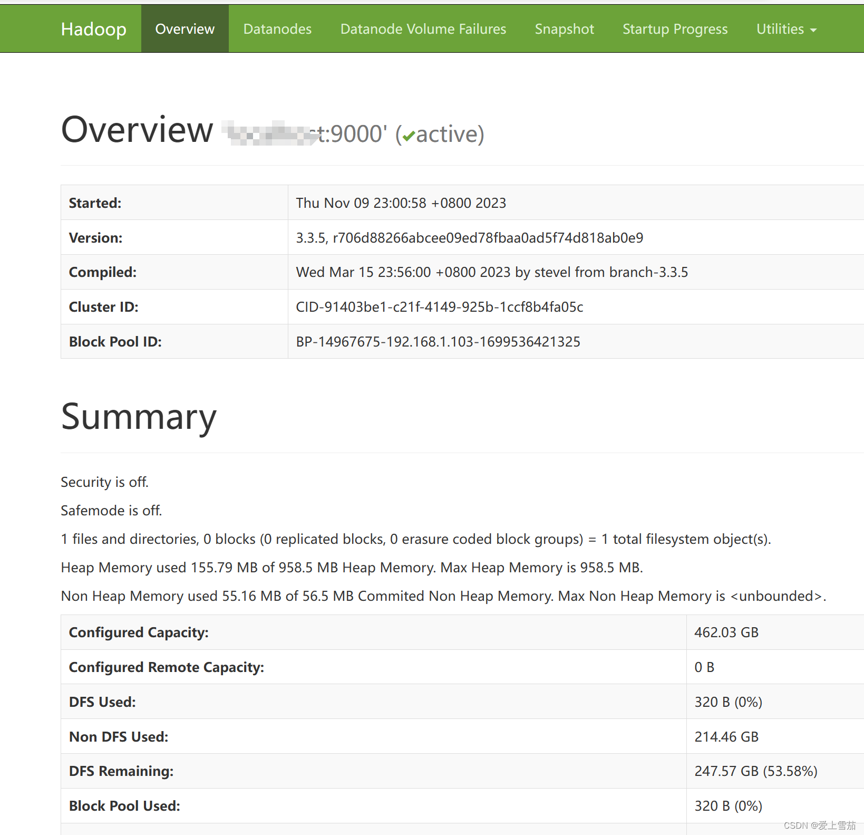The height and width of the screenshot is (835, 864).
Task: Open the Overview tab
Action: [185, 29]
